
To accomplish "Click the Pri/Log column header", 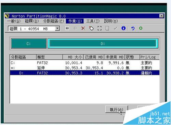I will click(149, 57).
